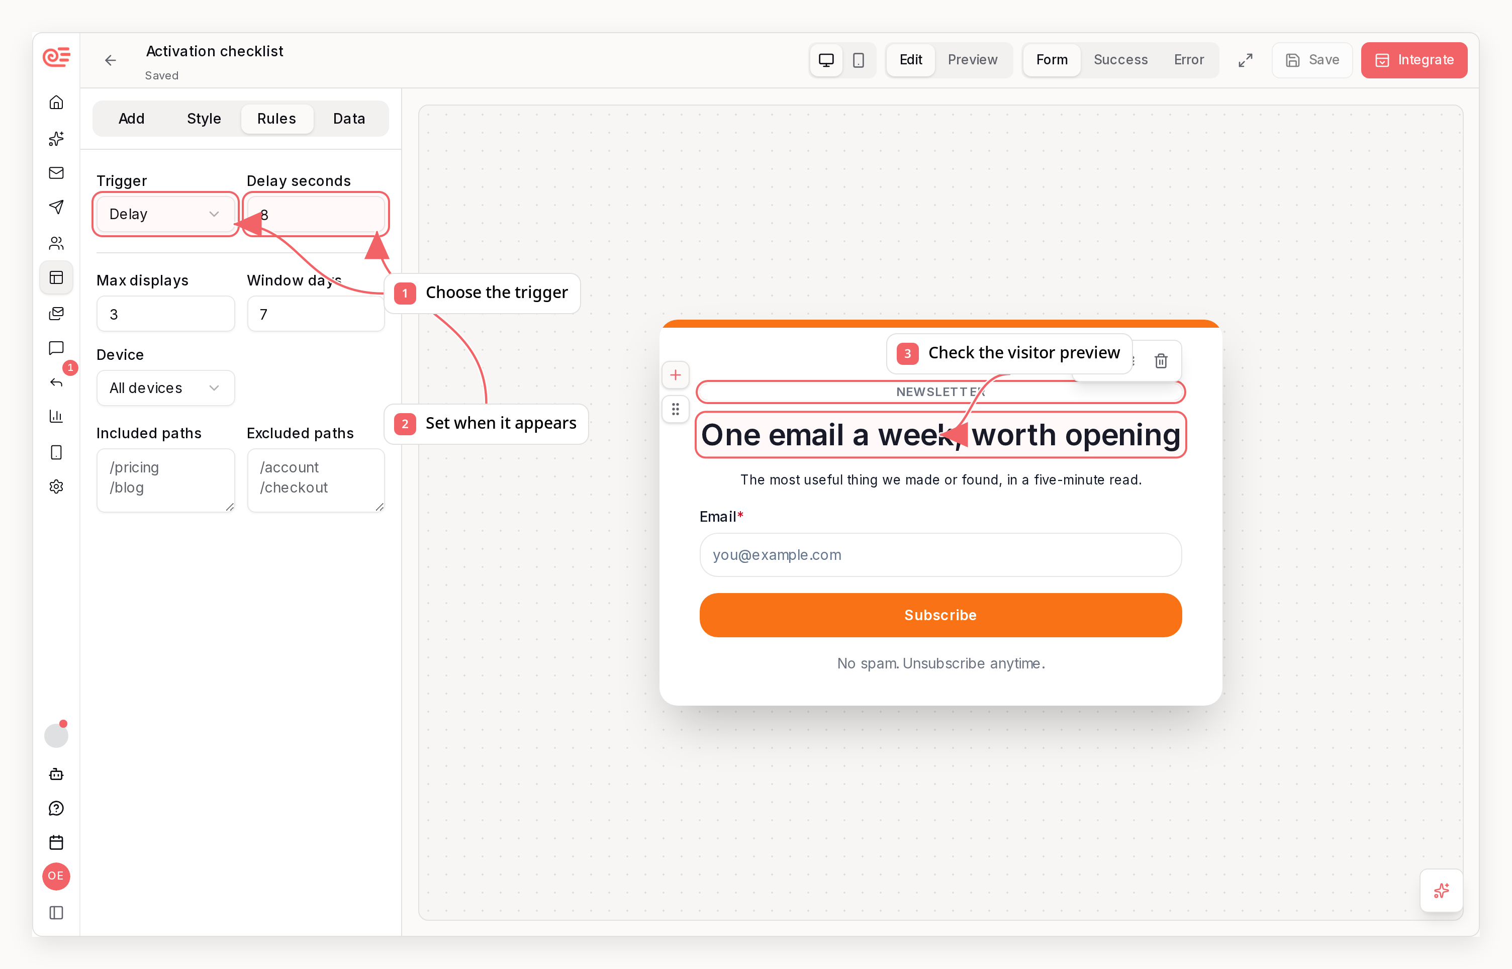Add a block with the plus icon

[x=675, y=375]
